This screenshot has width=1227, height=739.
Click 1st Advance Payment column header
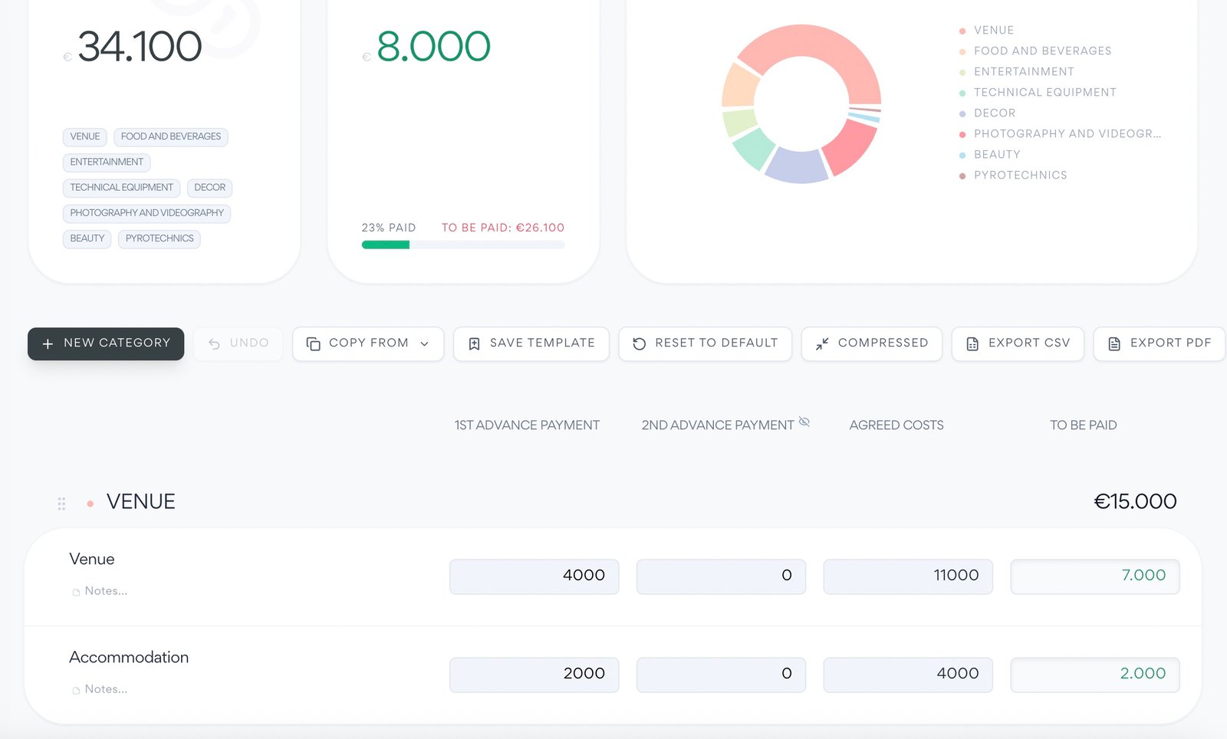click(x=528, y=425)
